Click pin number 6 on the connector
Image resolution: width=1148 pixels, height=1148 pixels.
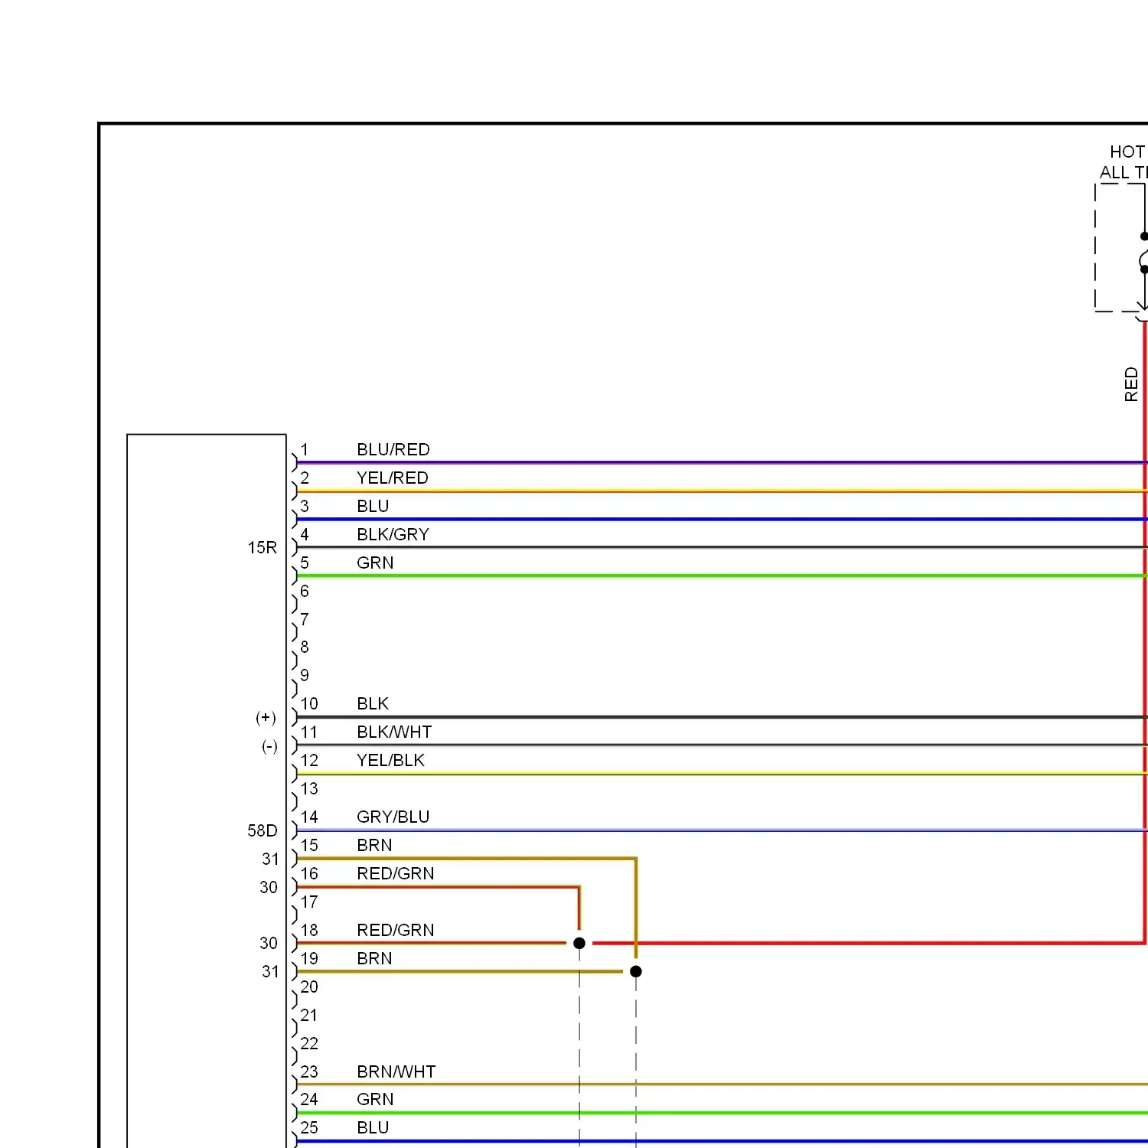click(x=305, y=591)
